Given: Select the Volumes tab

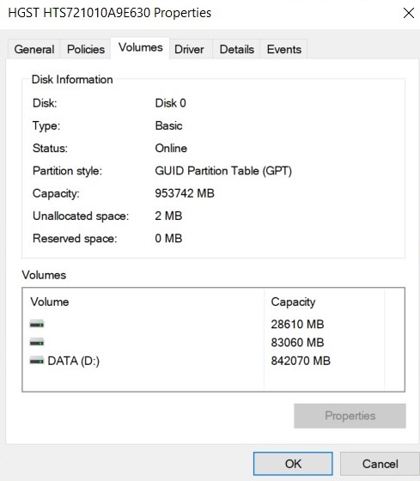Looking at the screenshot, I should point(140,47).
